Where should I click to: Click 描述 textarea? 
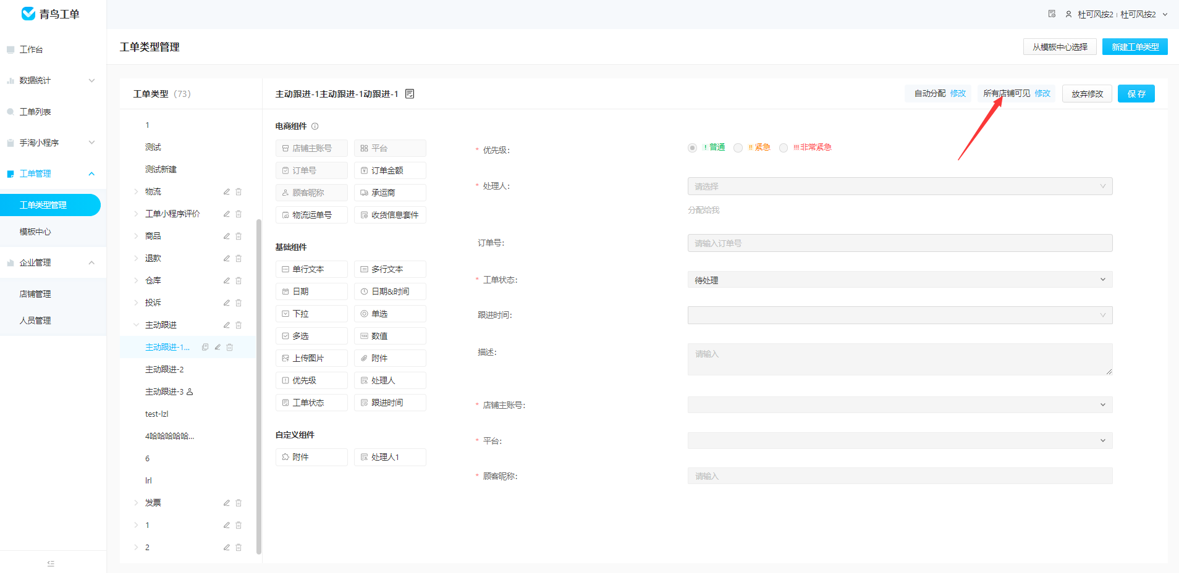(900, 359)
